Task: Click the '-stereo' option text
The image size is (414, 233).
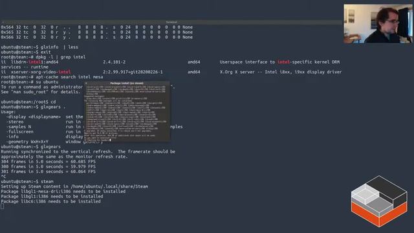Action: (x=14, y=122)
